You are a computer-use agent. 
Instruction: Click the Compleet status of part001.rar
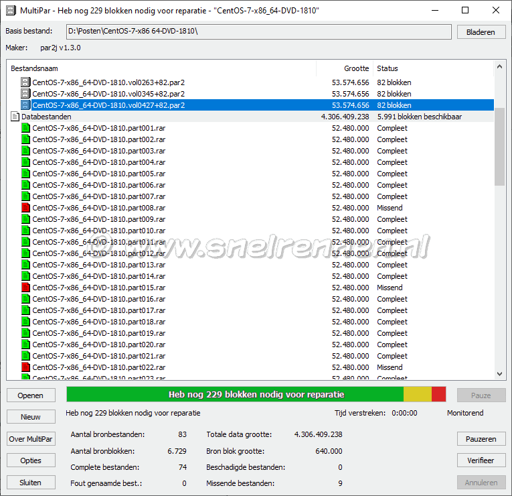[392, 128]
